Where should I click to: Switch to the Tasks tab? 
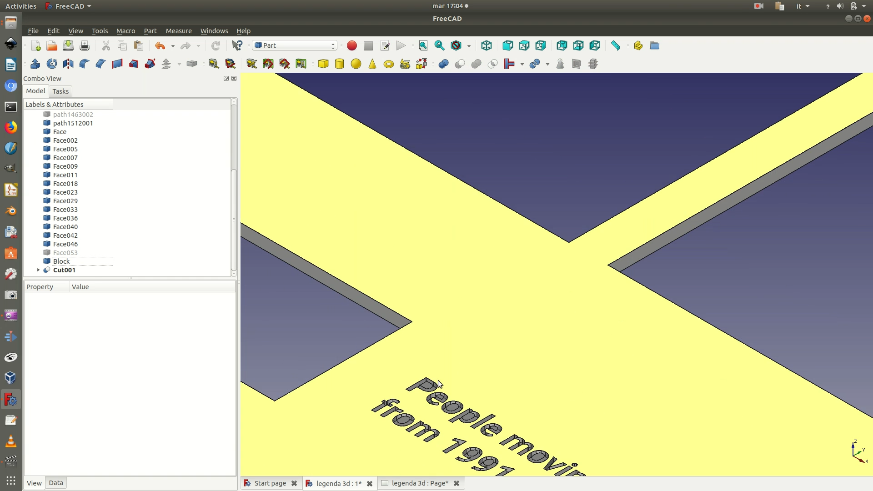[60, 91]
